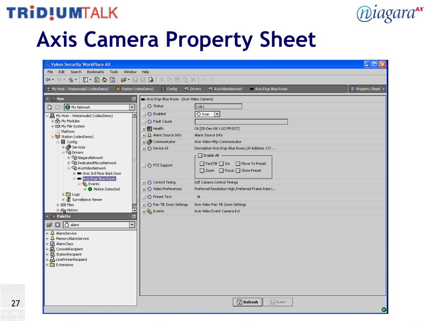428x321 pixels.
Task: Click the Axis Engr Blue Room camera icon in path bar
Action: click(252, 89)
